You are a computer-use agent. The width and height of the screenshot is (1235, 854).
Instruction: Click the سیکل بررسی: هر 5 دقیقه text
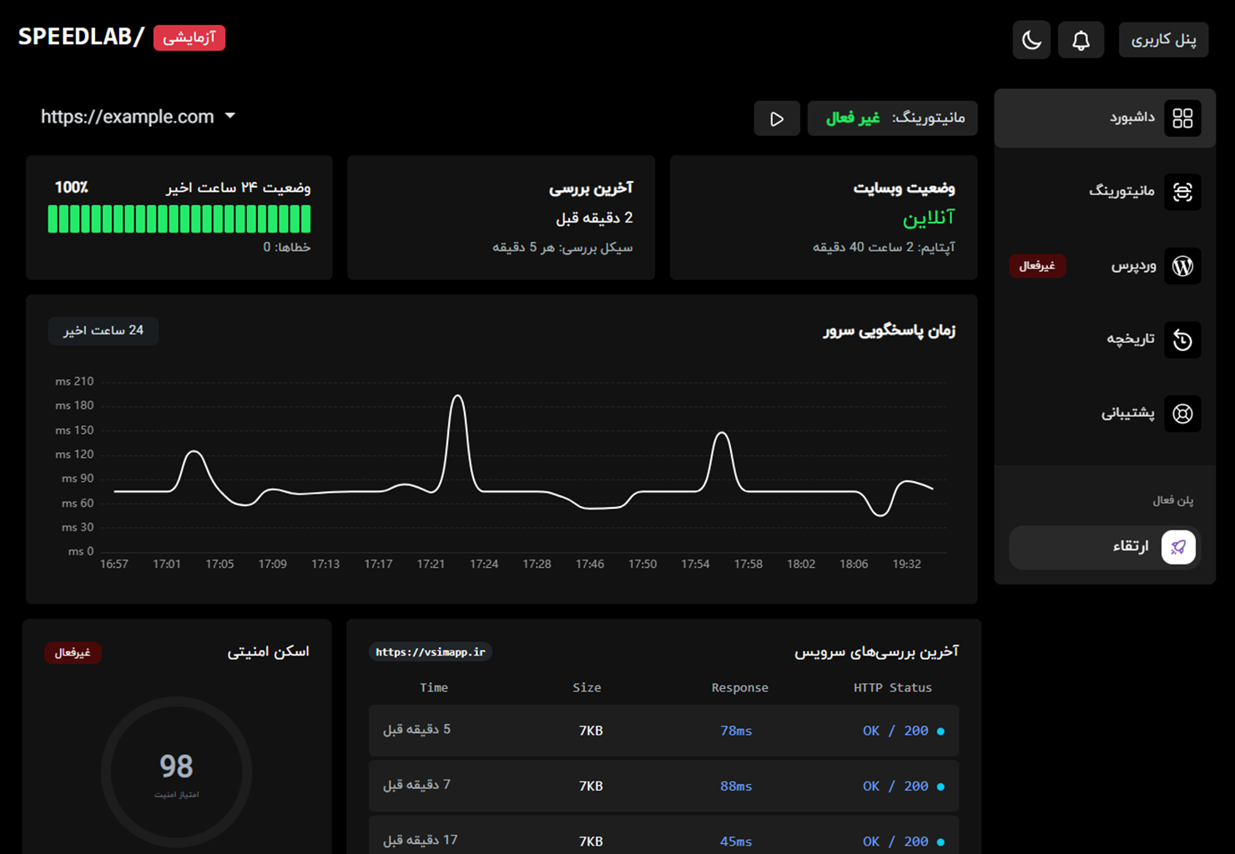(562, 248)
